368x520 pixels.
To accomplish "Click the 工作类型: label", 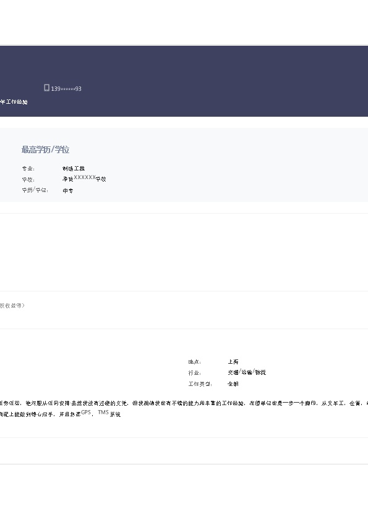I will pos(200,384).
